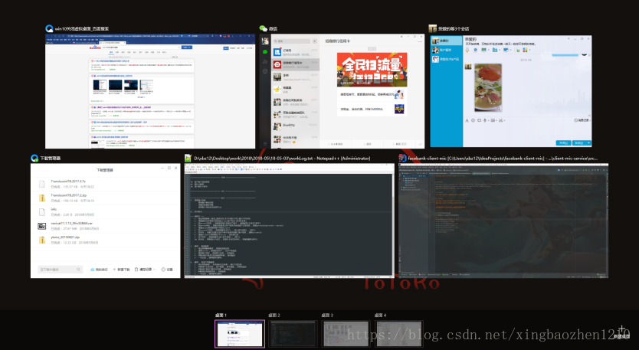The height and width of the screenshot is (350, 639).
Task: Open the 全民扫流量 banner article in WeChat
Action: tap(372, 69)
